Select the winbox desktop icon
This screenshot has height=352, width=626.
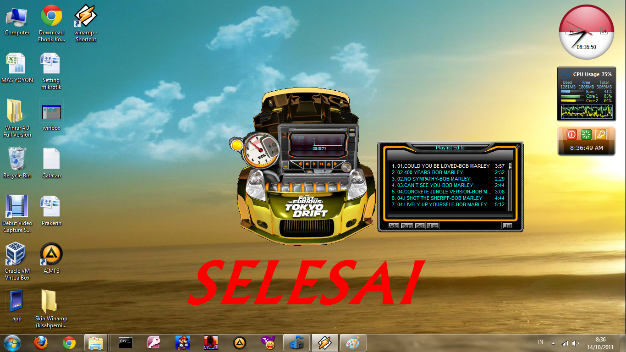[51, 115]
